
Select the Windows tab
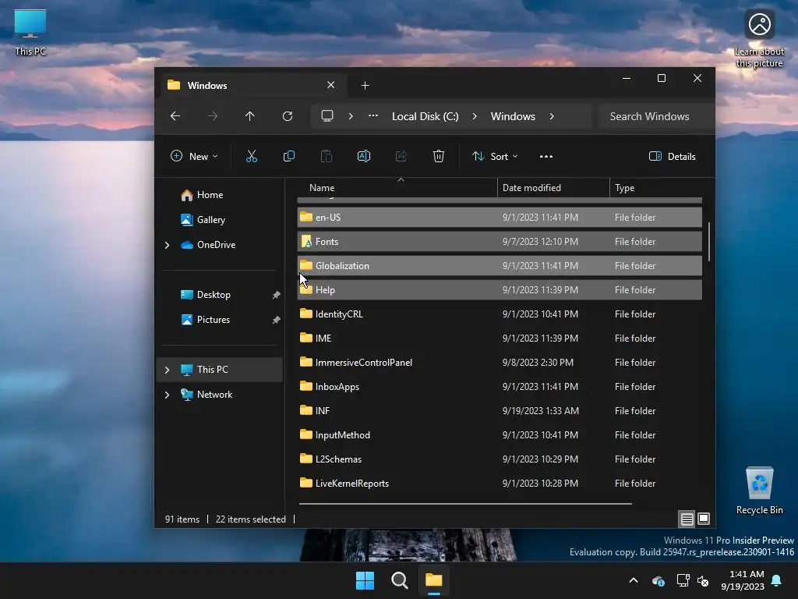click(x=252, y=85)
